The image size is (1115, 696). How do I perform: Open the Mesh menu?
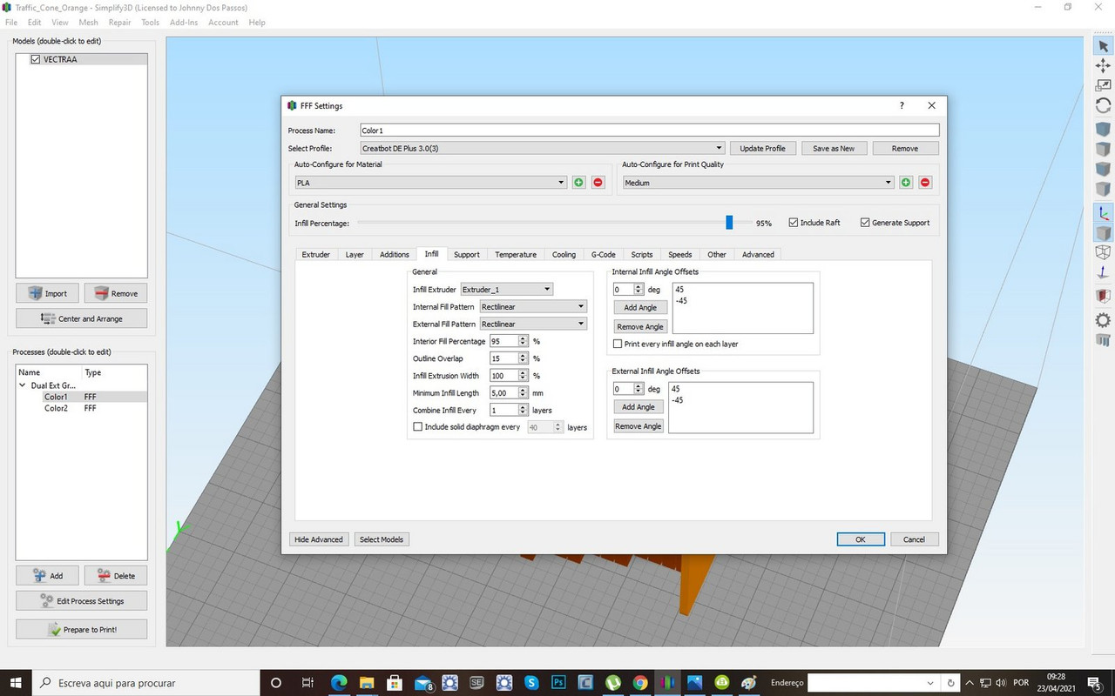tap(88, 22)
